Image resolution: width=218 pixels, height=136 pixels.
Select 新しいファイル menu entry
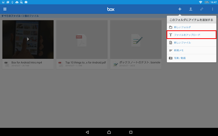coord(191,43)
